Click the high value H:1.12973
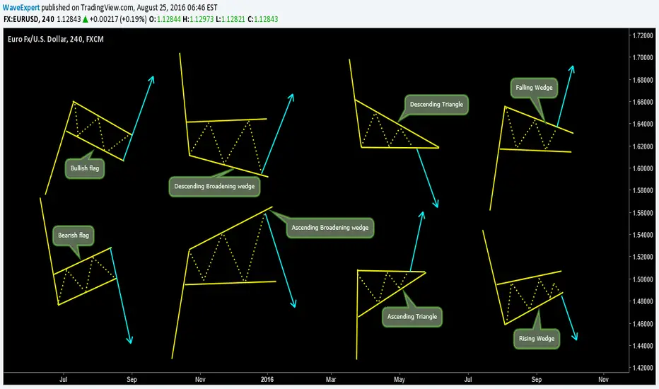Viewport: 659px width, 389px height. (x=198, y=19)
